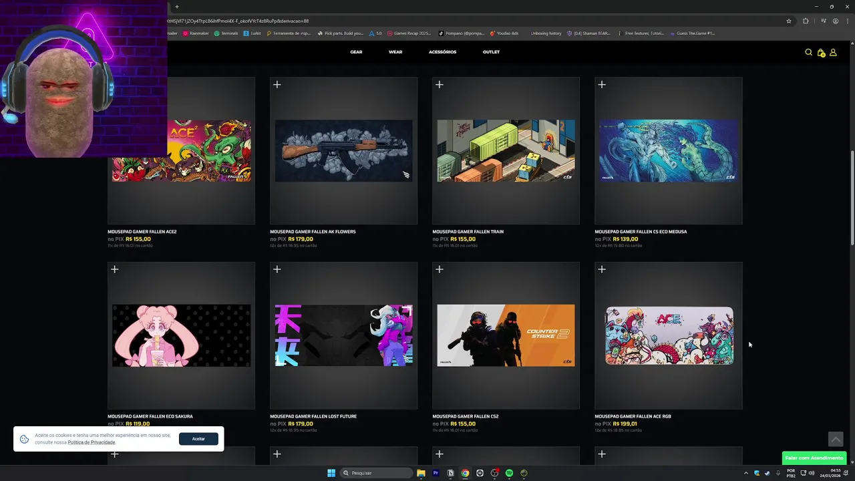Expand plus icon on Eco Sakura mousepad card
Screen dimensions: 855x481
pyautogui.click(x=115, y=269)
